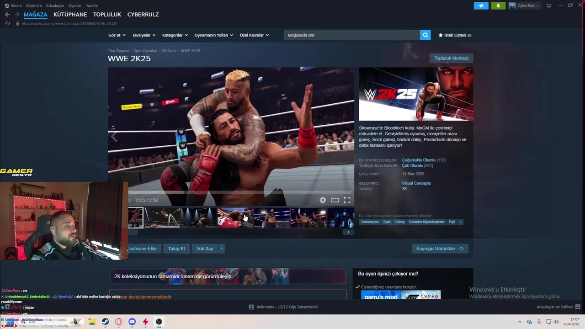Screen dimensions: 585x329
Task: Open volume control in system tray
Action: (556, 322)
